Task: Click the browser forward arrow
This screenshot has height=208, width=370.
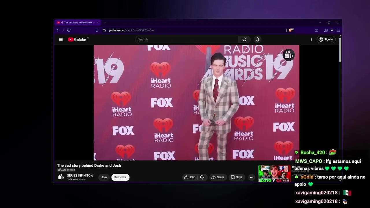Action: 63,30
